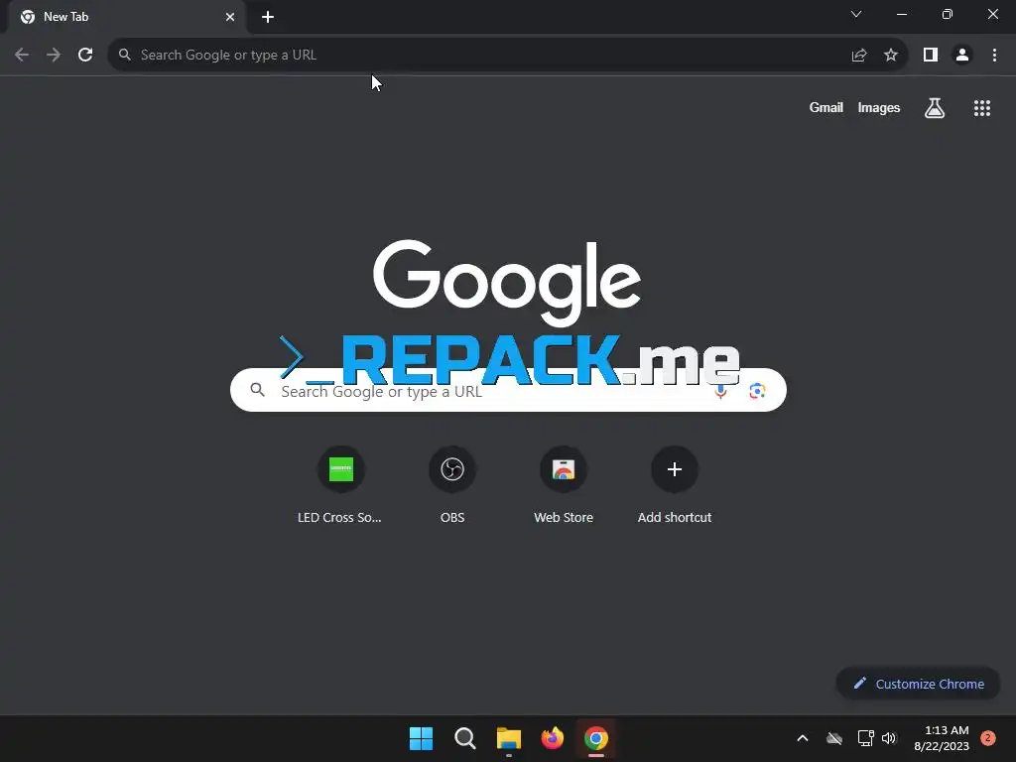Image resolution: width=1016 pixels, height=762 pixels.
Task: Open the Chrome profile avatar icon
Action: click(x=962, y=56)
